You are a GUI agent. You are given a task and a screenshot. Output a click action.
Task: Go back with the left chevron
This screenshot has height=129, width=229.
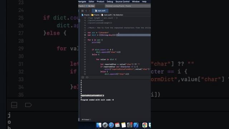point(86,11)
